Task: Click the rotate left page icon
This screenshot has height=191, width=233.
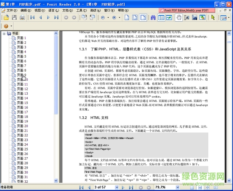Action: click(92, 17)
